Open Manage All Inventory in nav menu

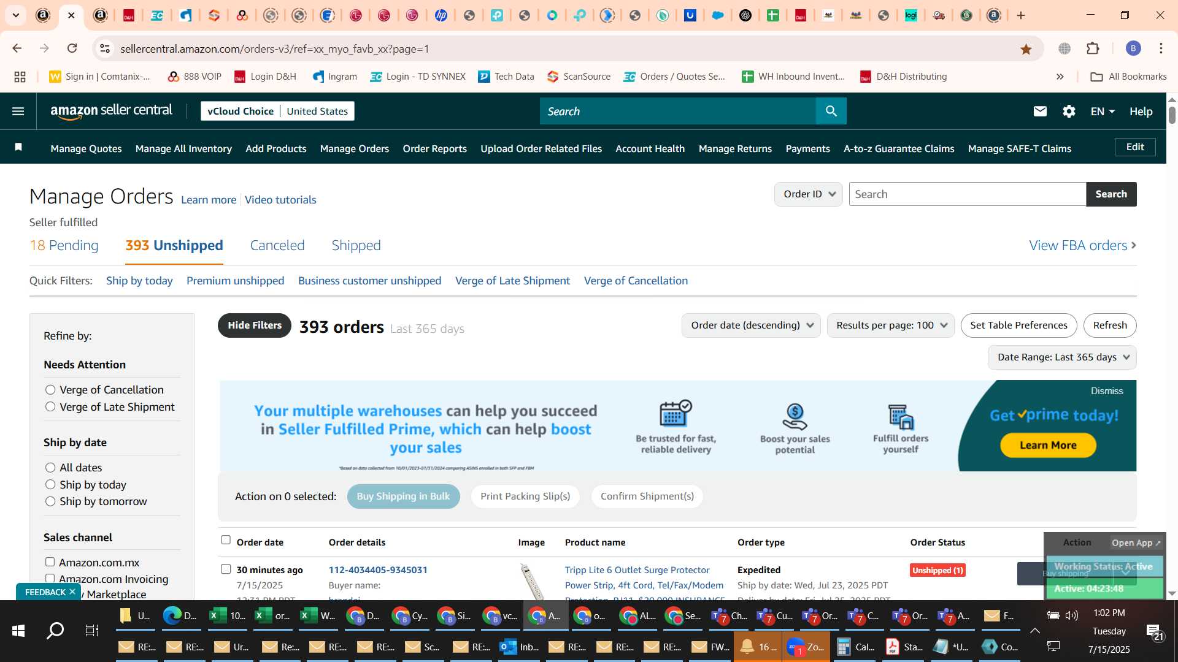pyautogui.click(x=183, y=148)
